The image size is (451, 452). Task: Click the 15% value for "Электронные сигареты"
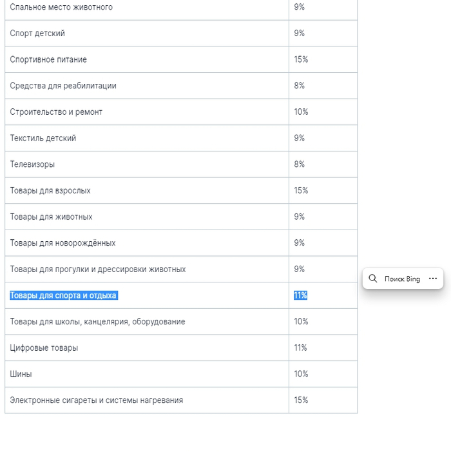point(301,400)
